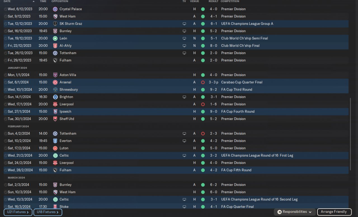Toggle the check circle beside Sun, 4/2/2024
The image size is (358, 217).
click(x=6, y=134)
